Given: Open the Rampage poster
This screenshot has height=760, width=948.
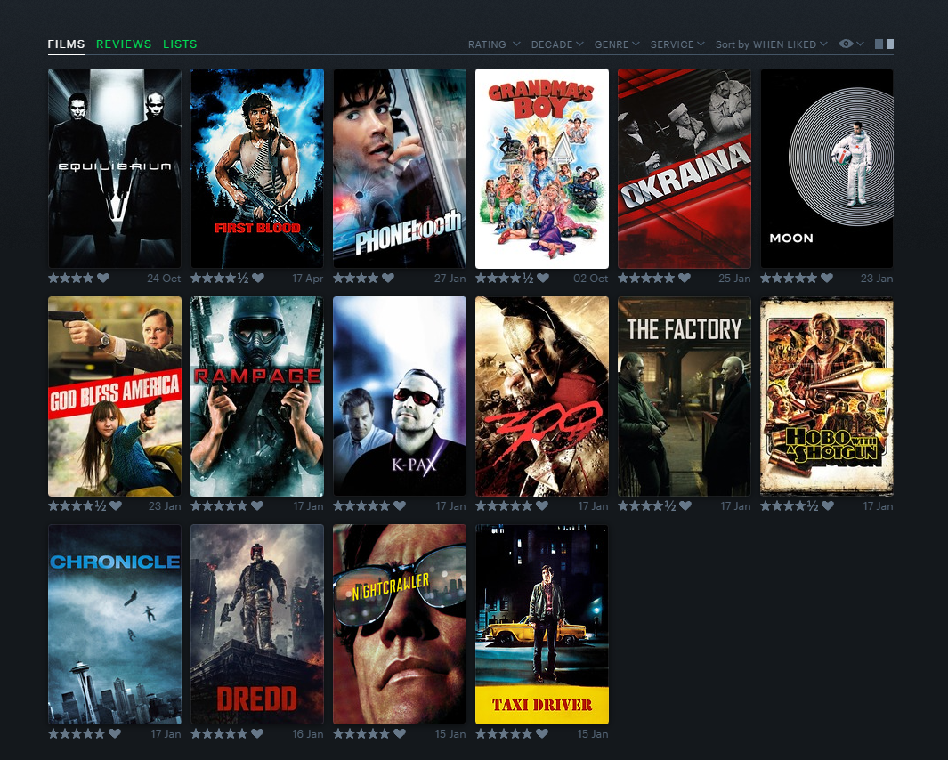Looking at the screenshot, I should click(x=257, y=396).
